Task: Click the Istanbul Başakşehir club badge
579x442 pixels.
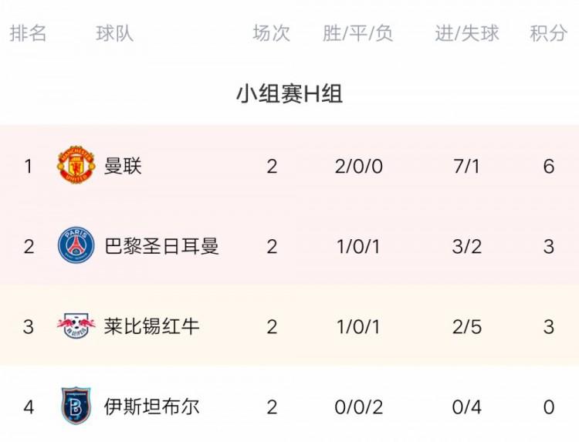Action: (x=76, y=407)
